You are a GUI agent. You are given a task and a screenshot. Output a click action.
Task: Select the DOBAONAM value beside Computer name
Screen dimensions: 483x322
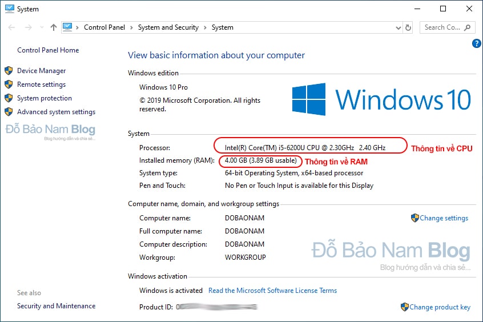point(244,218)
